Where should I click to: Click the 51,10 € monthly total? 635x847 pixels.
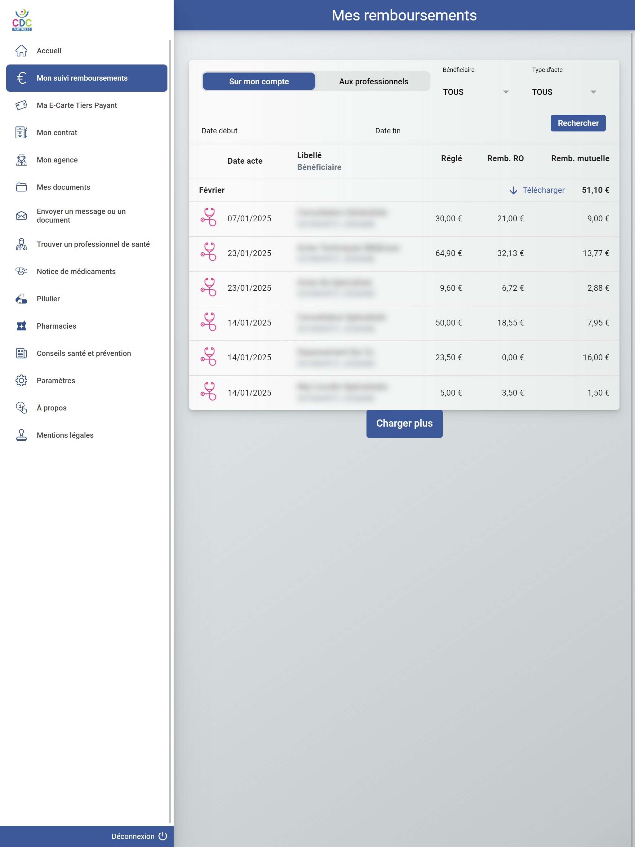pos(595,190)
